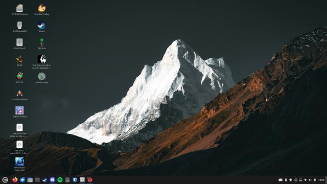
Task: Open the calendar from the clock
Action: pyautogui.click(x=321, y=180)
